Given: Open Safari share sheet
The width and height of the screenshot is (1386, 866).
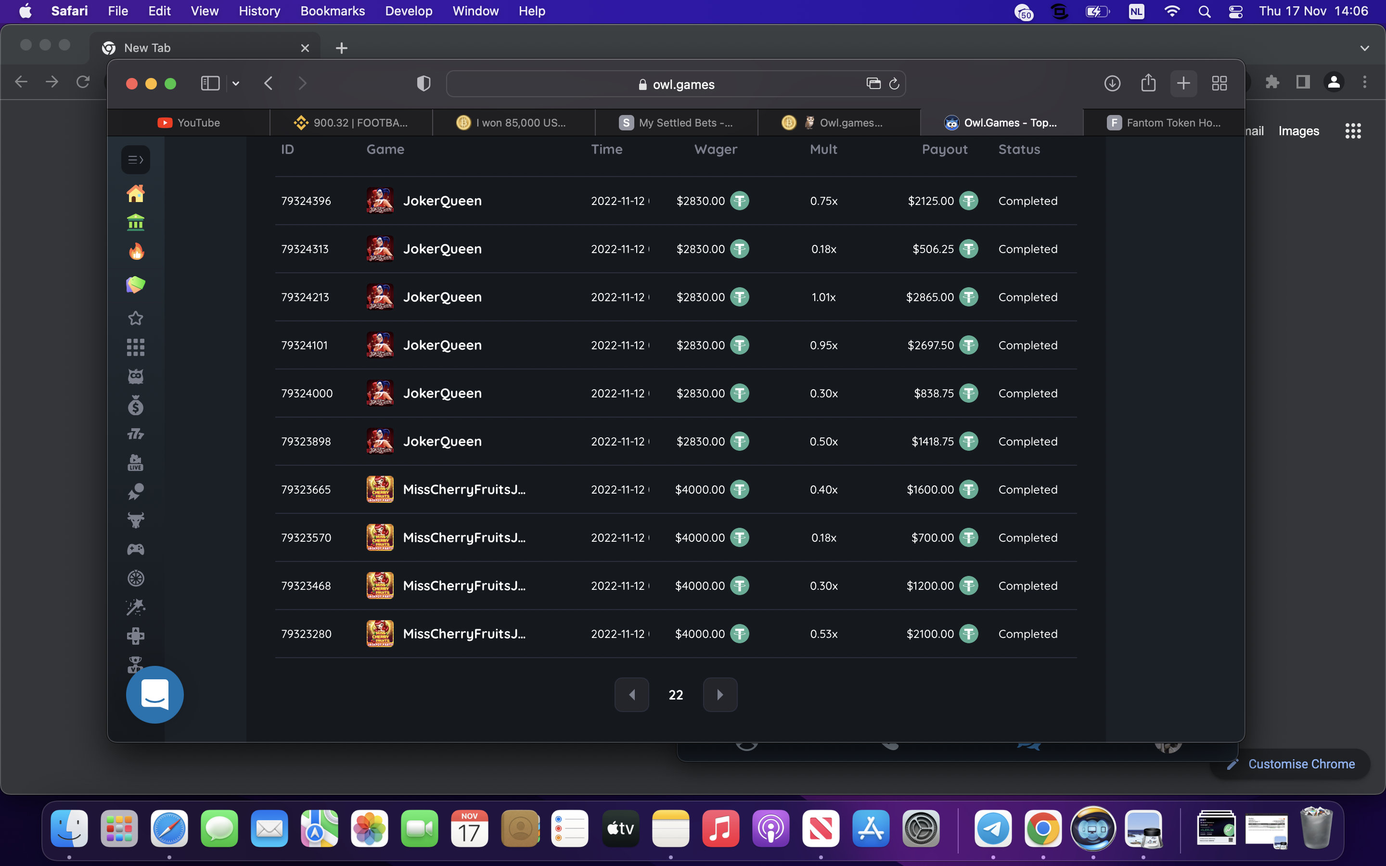Looking at the screenshot, I should point(1148,83).
